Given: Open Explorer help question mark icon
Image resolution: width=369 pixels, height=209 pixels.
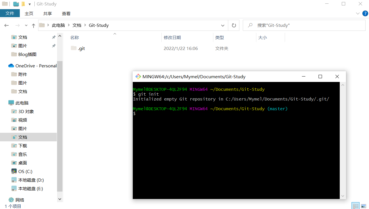Looking at the screenshot, I should [365, 13].
